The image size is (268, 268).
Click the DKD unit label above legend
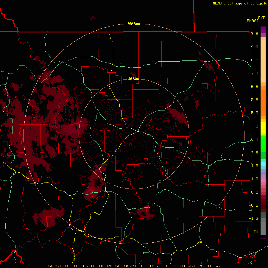262,18
